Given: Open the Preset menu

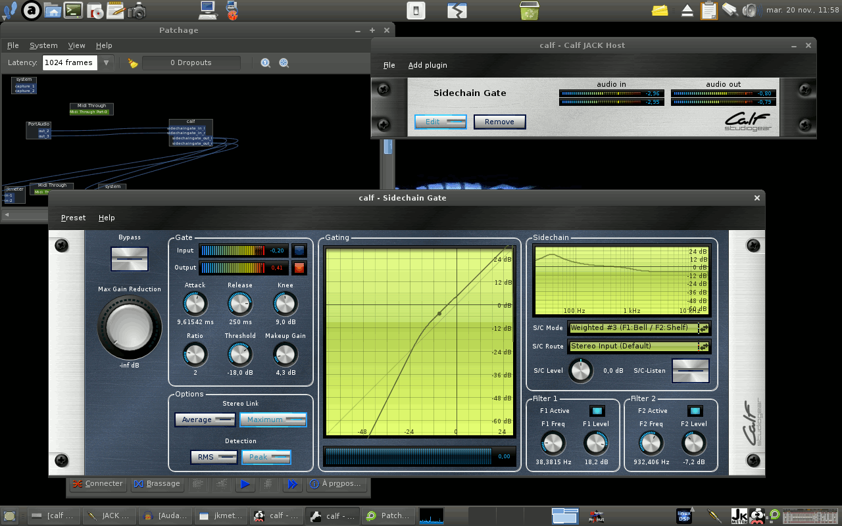Looking at the screenshot, I should pos(73,218).
